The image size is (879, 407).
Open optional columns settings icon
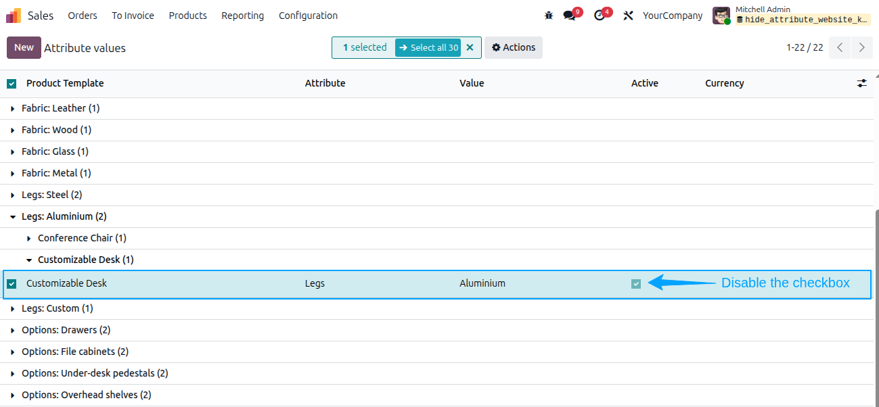click(861, 83)
